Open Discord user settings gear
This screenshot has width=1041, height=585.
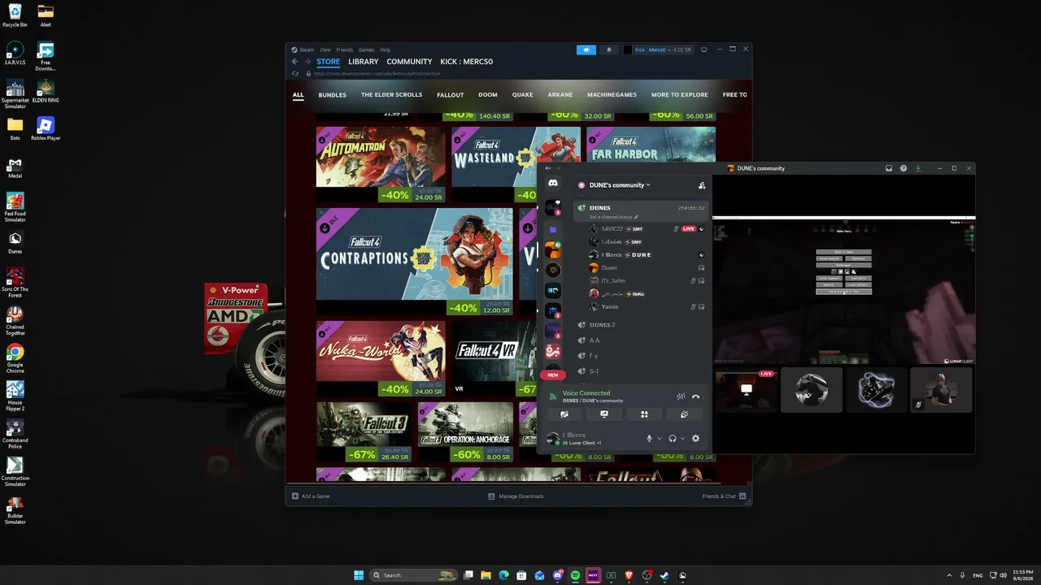point(695,439)
